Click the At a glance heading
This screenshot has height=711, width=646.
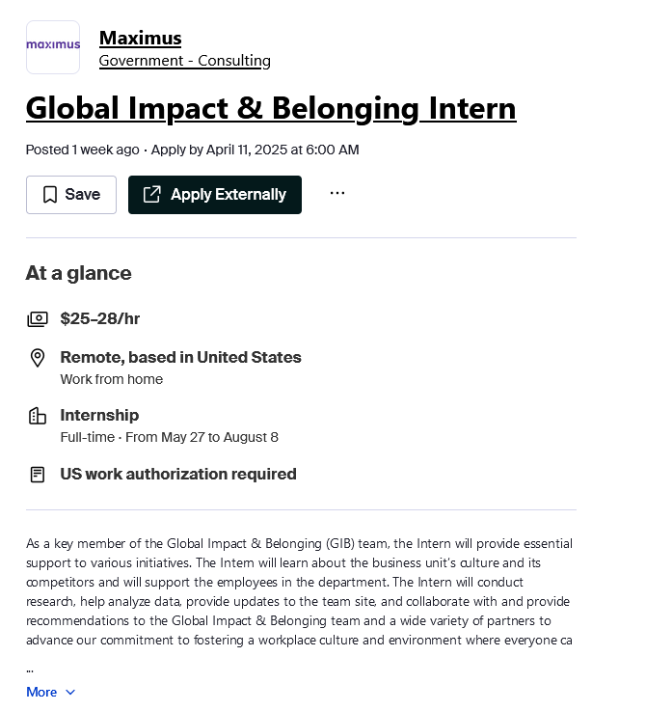[x=79, y=273]
